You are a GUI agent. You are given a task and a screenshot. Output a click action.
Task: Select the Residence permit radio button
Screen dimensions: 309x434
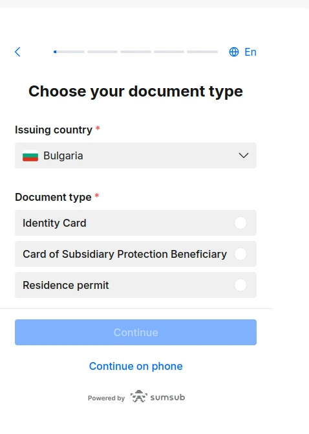[x=240, y=285]
